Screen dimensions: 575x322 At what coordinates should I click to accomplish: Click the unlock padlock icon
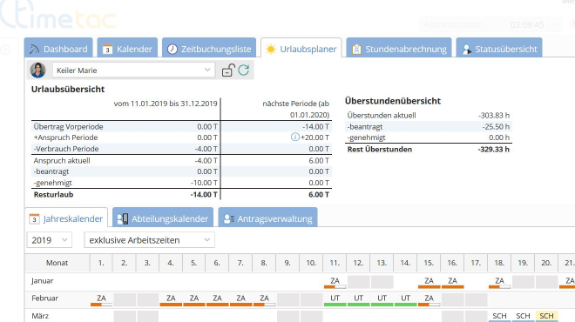(x=228, y=70)
